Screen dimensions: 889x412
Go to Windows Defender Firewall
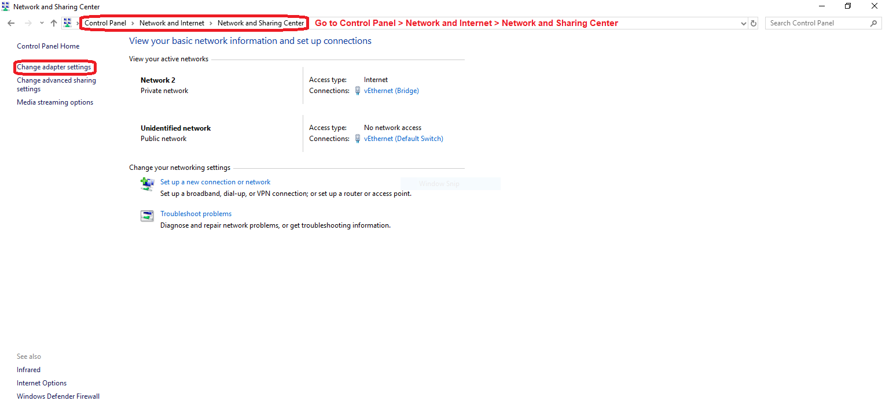(x=58, y=396)
